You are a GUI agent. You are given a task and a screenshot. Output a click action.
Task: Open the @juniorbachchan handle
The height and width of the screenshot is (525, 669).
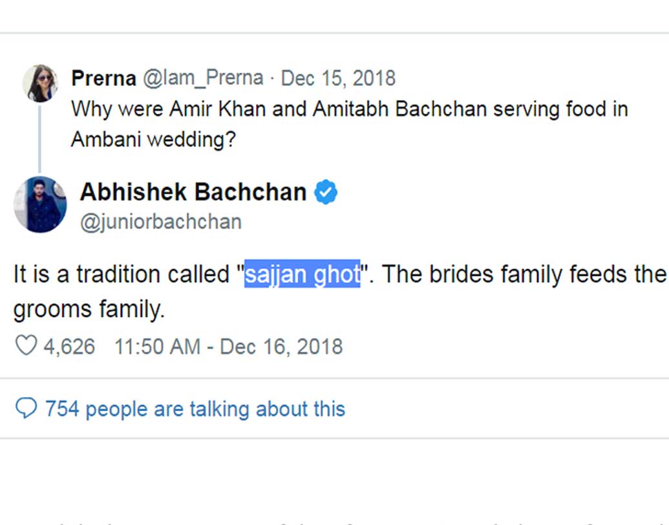pyautogui.click(x=160, y=222)
